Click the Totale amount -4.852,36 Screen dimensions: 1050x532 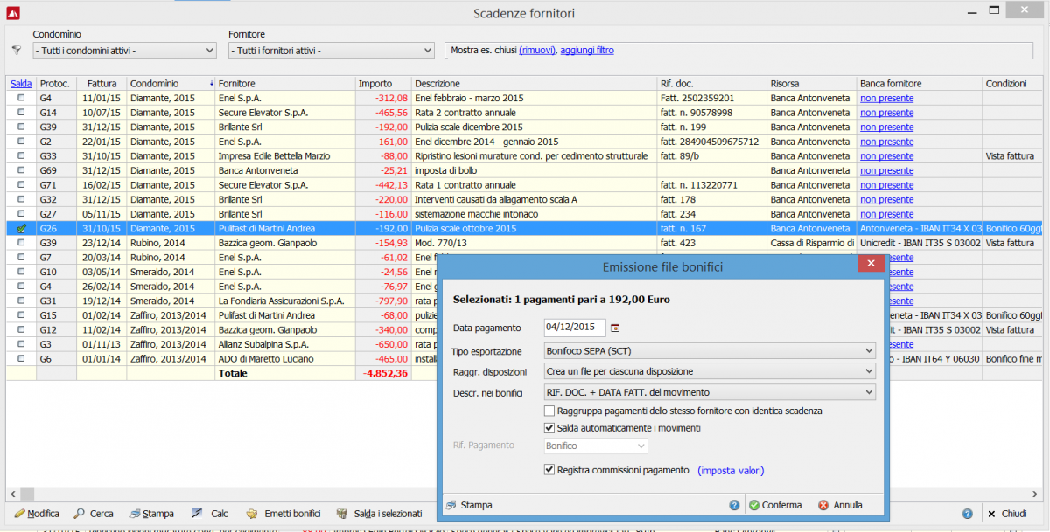(x=385, y=373)
